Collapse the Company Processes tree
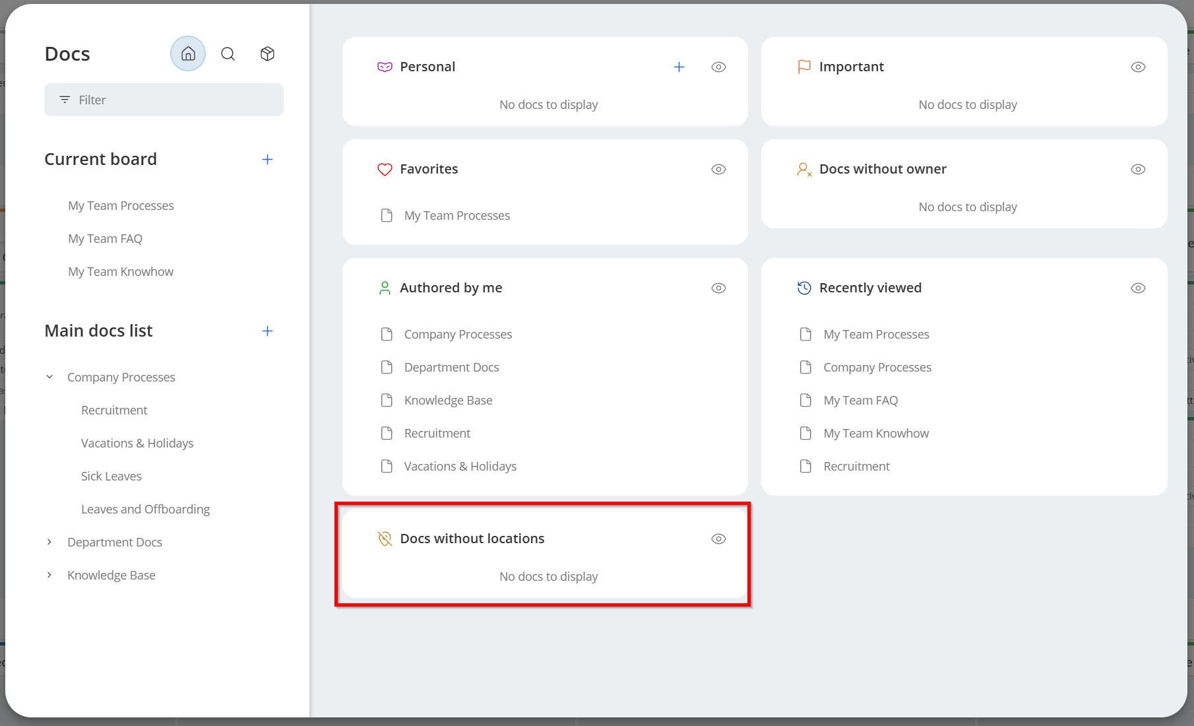Viewport: 1194px width, 726px height. (49, 377)
